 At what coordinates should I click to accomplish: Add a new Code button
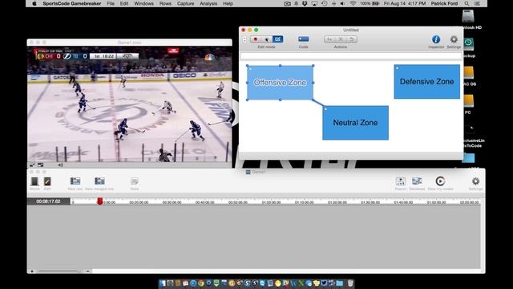(303, 39)
